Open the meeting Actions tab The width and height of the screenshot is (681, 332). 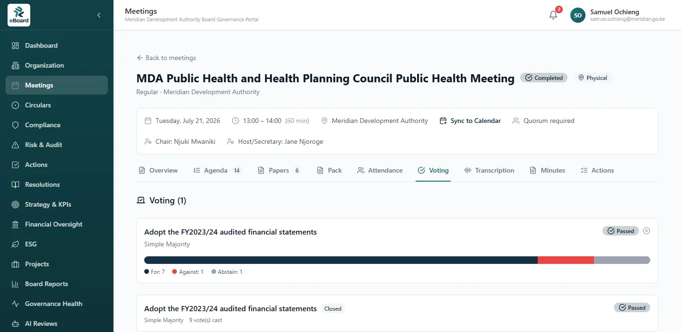click(x=597, y=170)
